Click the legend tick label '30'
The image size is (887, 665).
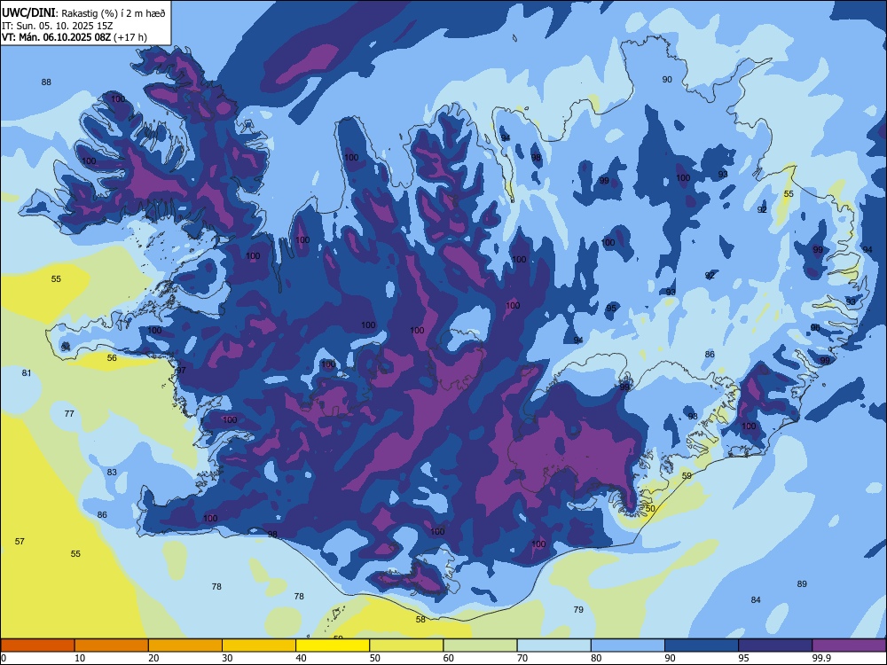pos(227,658)
